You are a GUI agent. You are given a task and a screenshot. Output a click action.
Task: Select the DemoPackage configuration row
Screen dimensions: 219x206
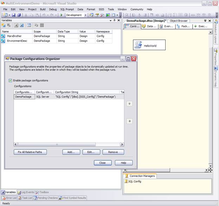[x=69, y=97]
